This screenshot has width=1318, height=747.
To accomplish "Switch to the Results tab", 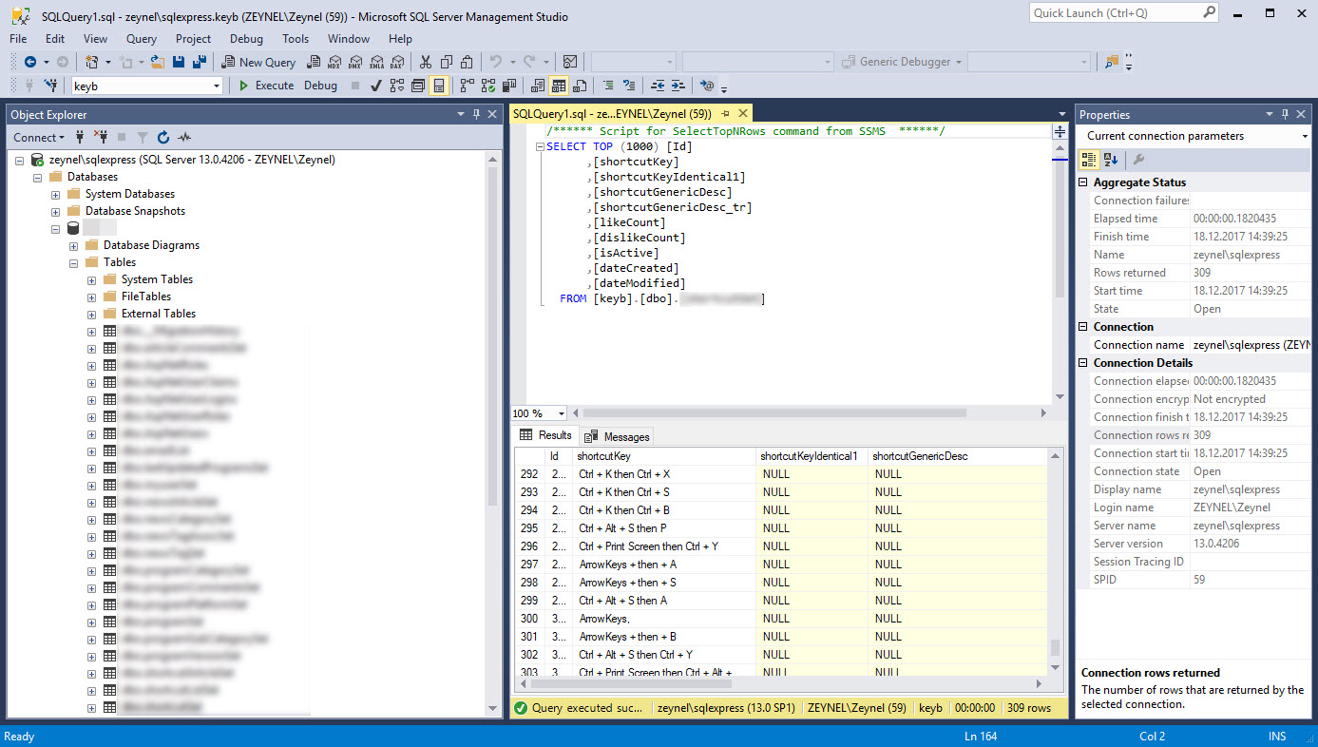I will click(545, 435).
